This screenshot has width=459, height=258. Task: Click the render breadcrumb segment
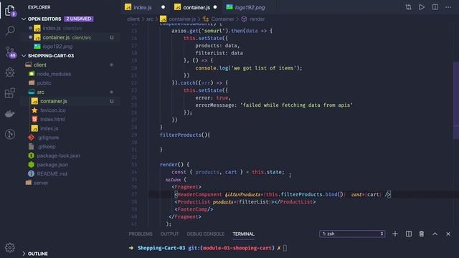coord(253,19)
